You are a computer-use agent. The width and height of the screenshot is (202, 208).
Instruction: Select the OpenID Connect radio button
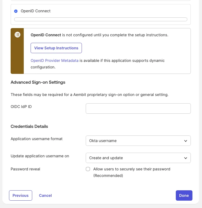(x=16, y=11)
